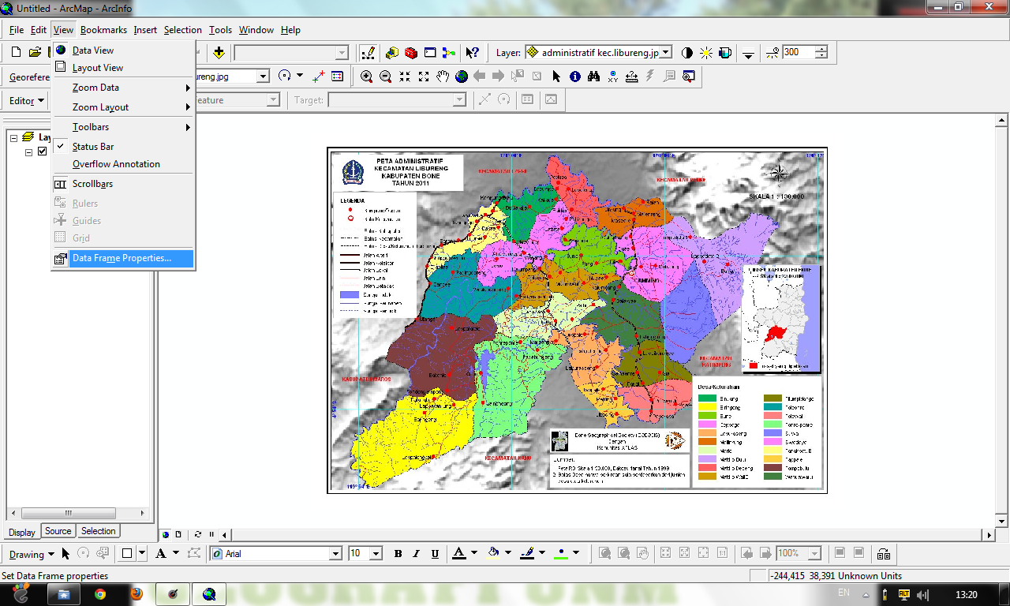Open the Selection menu
This screenshot has width=1010, height=606.
(183, 30)
